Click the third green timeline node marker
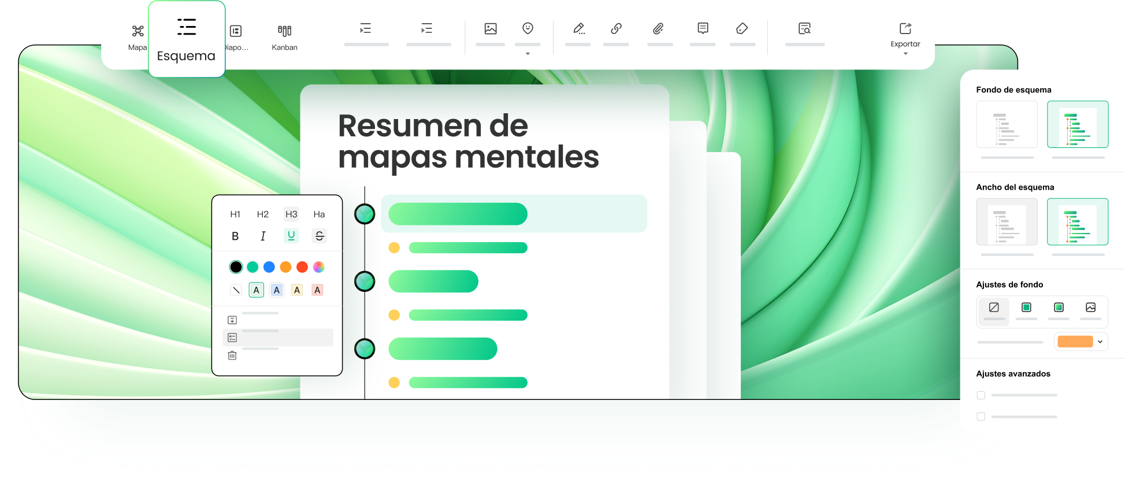This screenshot has height=482, width=1125. pyautogui.click(x=365, y=349)
